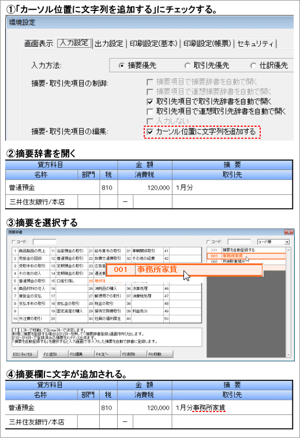This screenshot has height=438, width=300.
Task: Open the セキュリティ tab
Action: coord(255,44)
